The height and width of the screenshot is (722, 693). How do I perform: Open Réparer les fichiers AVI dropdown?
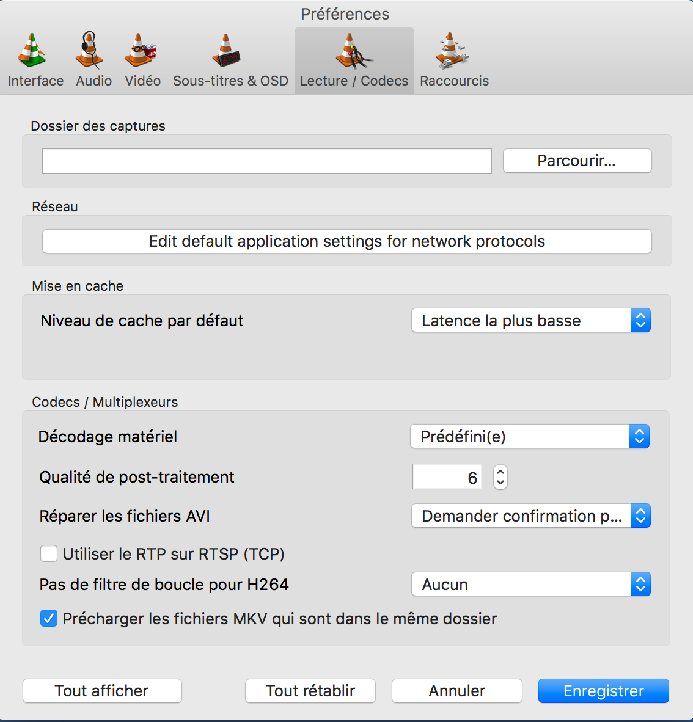click(x=531, y=516)
